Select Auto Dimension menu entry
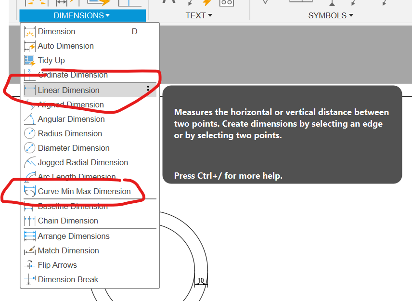 (x=90, y=46)
